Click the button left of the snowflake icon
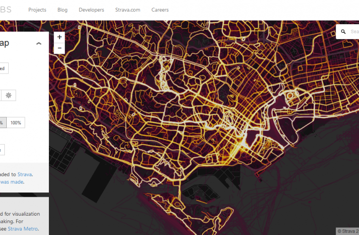 pos(0,96)
